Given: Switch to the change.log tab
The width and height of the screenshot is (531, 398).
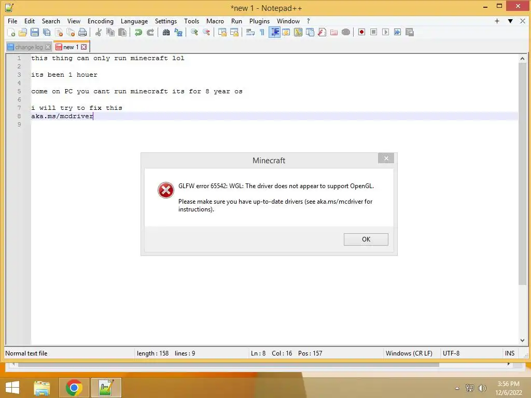Looking at the screenshot, I should coord(29,47).
